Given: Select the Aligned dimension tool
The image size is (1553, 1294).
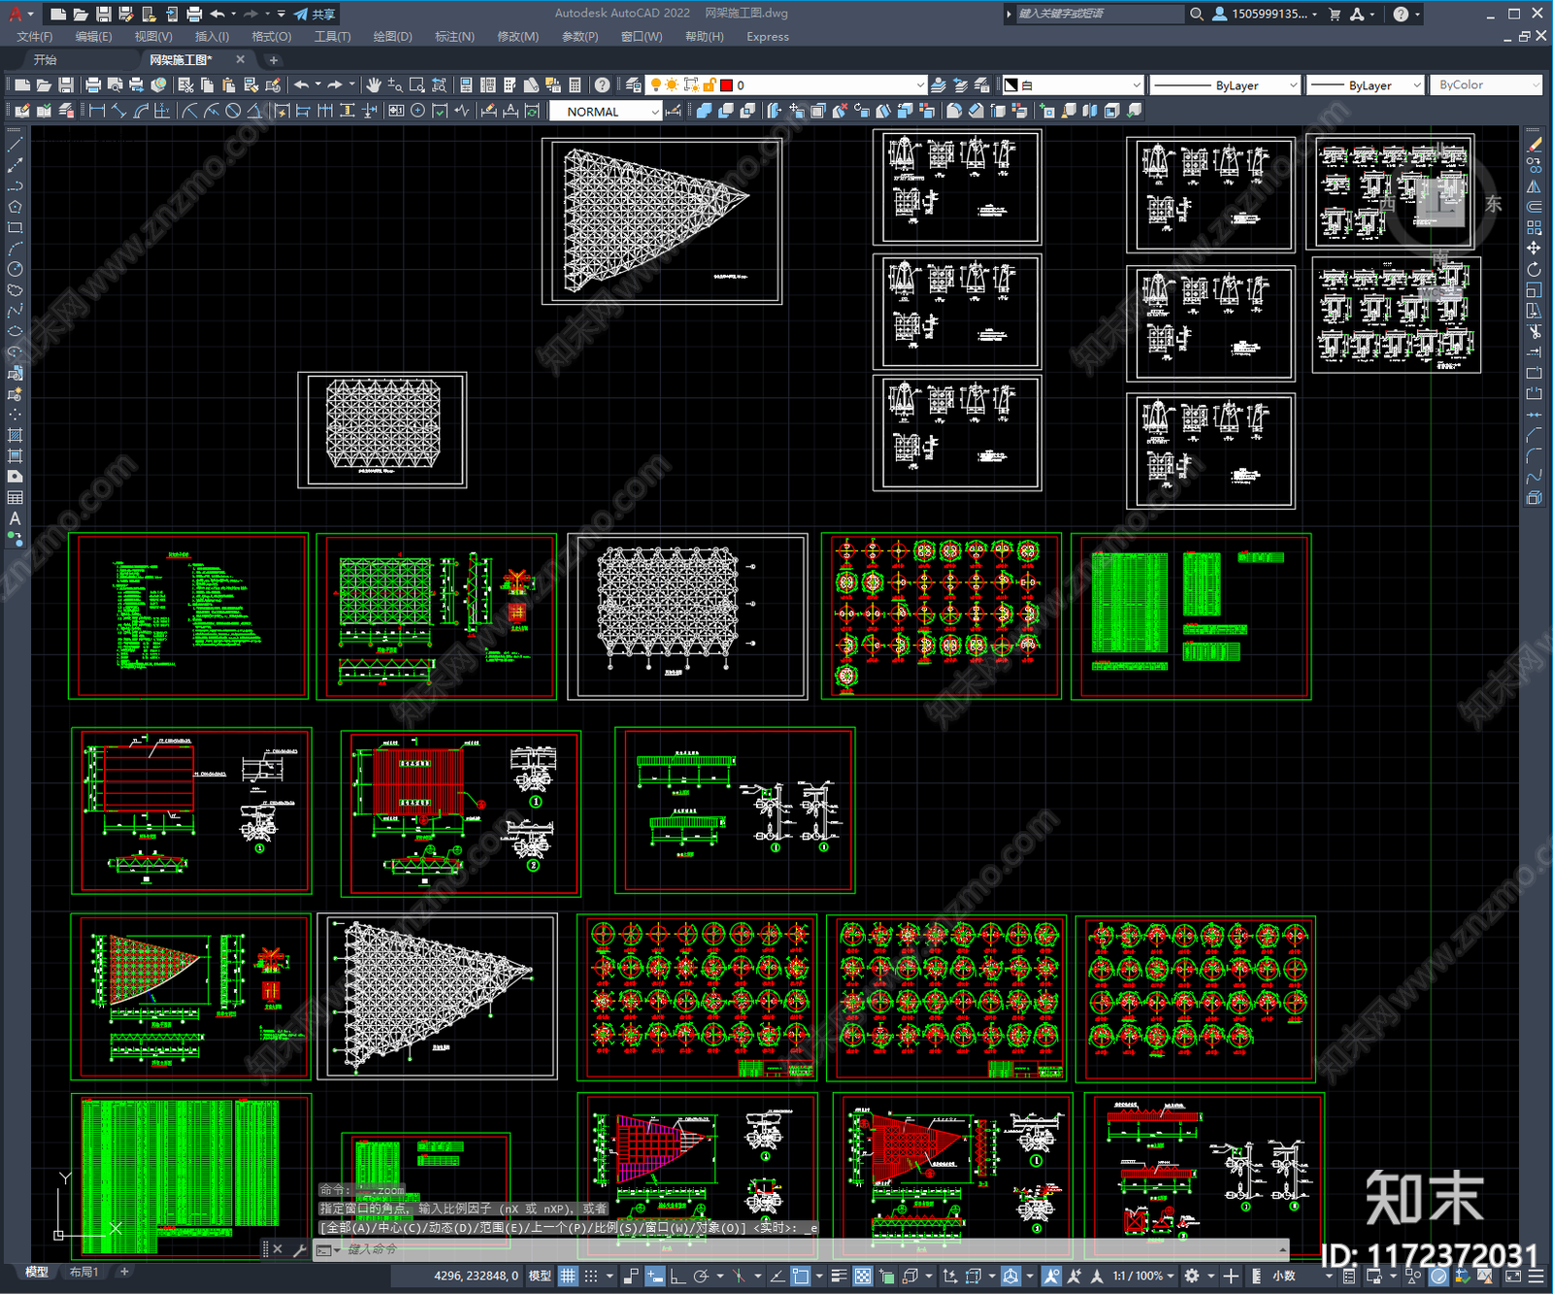Looking at the screenshot, I should coord(118,111).
